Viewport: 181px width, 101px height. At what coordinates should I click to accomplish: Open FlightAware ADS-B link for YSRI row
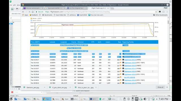click(x=130, y=72)
